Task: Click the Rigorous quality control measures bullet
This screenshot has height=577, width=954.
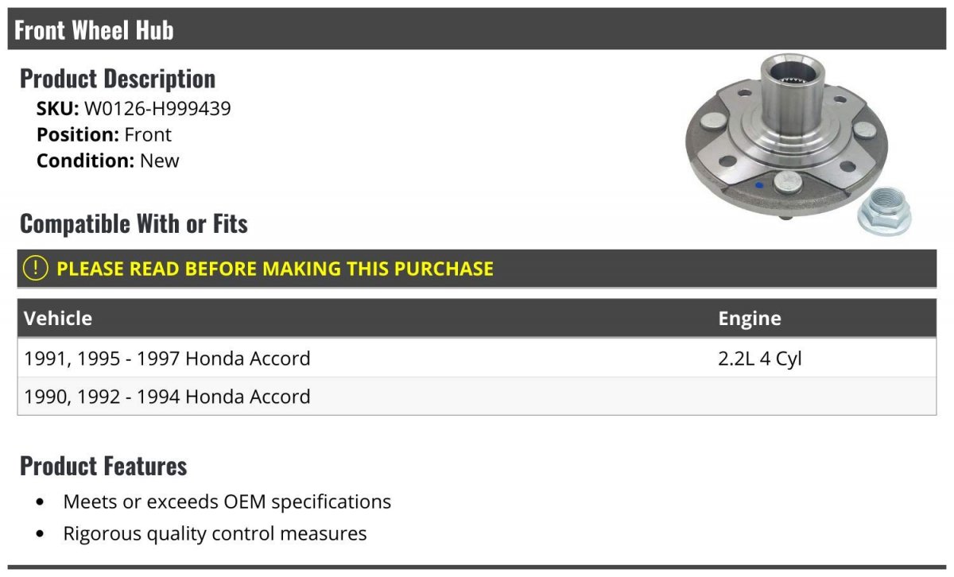Action: point(215,533)
